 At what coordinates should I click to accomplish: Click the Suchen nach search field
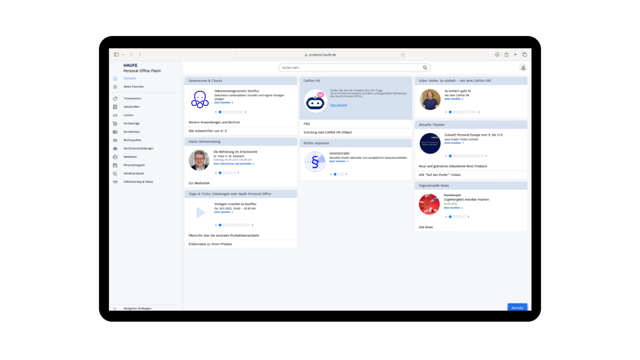point(350,67)
